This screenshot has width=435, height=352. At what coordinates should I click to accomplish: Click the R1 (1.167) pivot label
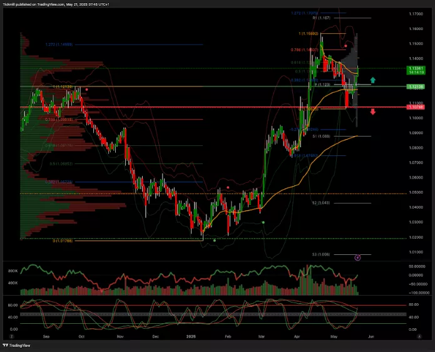pyautogui.click(x=339, y=18)
